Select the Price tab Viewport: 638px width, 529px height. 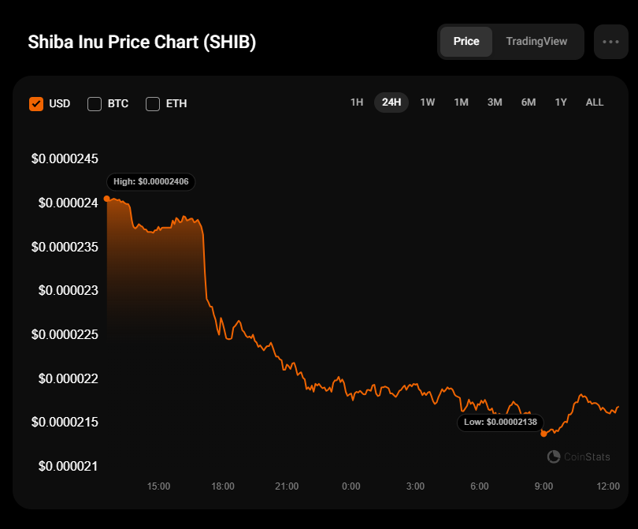pyautogui.click(x=466, y=42)
